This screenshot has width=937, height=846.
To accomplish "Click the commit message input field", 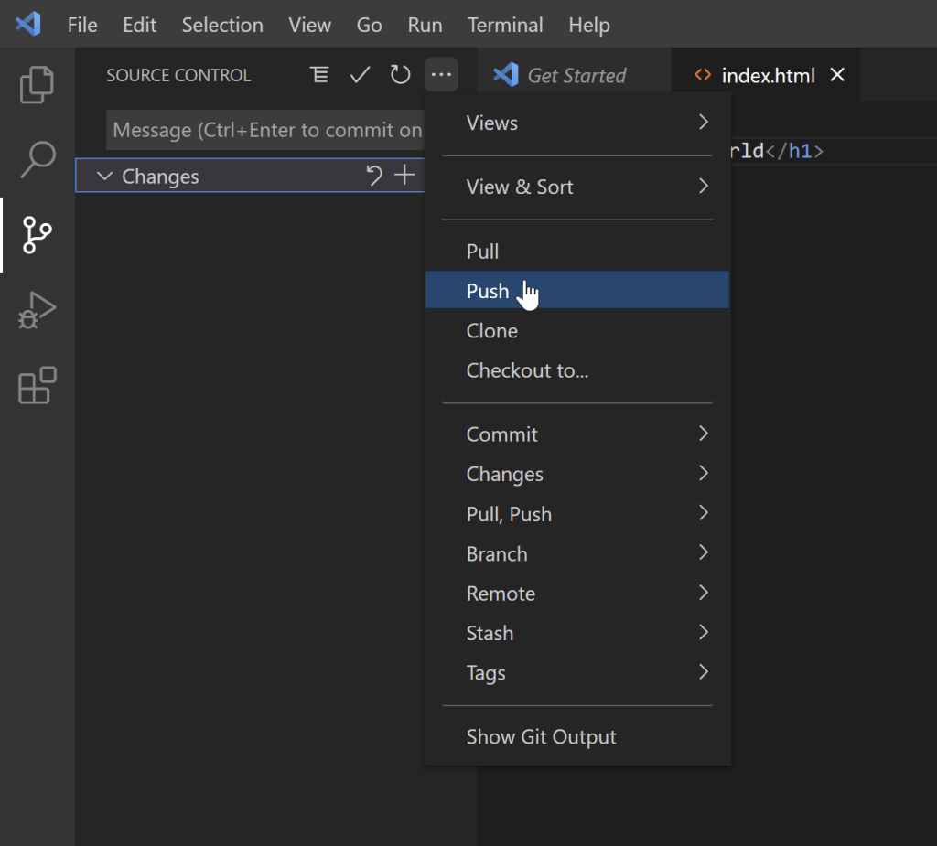I will (265, 130).
